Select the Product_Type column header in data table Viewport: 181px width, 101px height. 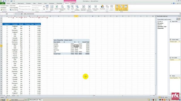pyautogui.click(x=29, y=24)
